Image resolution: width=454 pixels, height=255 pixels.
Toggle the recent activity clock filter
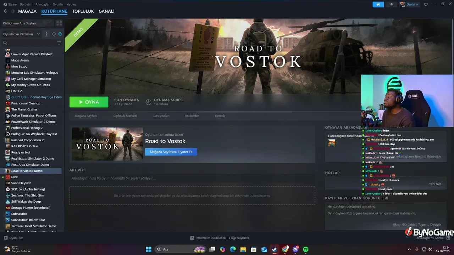(x=54, y=34)
